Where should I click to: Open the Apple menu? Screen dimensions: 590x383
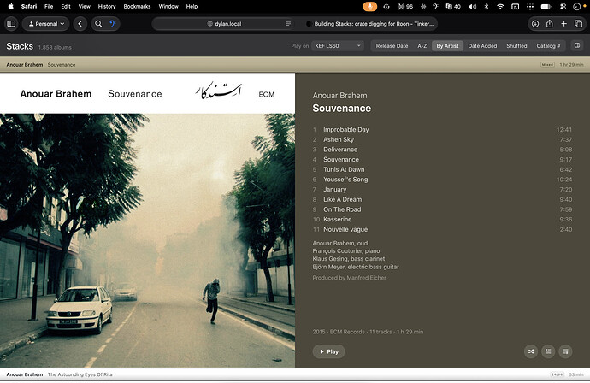click(10, 6)
